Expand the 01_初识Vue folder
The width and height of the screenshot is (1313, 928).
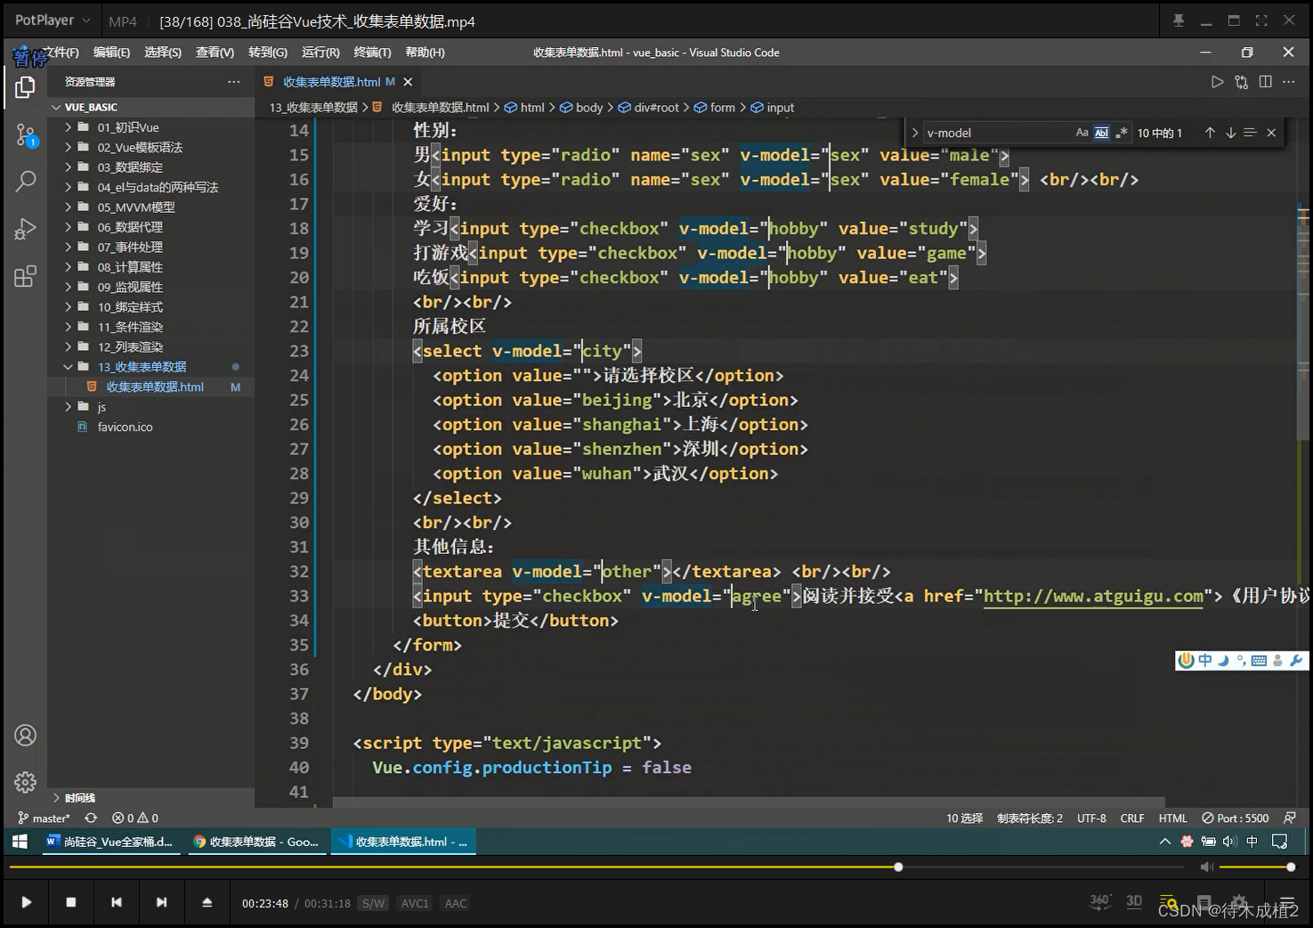pyautogui.click(x=68, y=127)
